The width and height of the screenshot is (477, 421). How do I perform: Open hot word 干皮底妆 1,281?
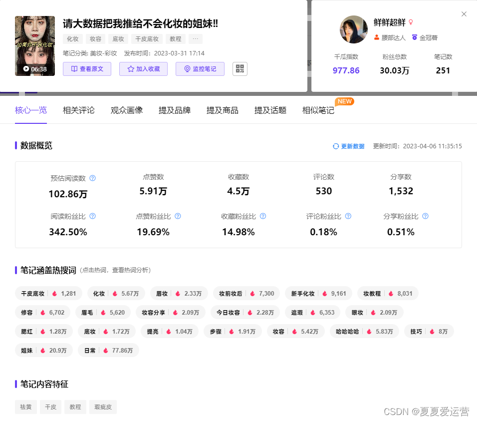48,294
